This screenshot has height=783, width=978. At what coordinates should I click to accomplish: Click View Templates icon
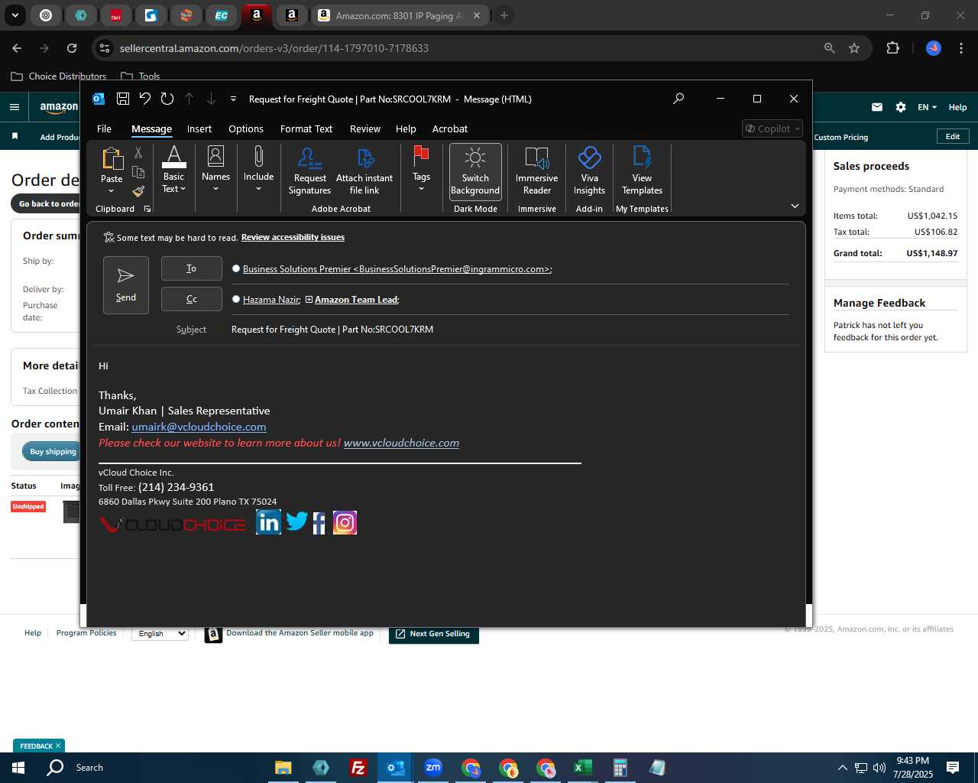coord(642,171)
